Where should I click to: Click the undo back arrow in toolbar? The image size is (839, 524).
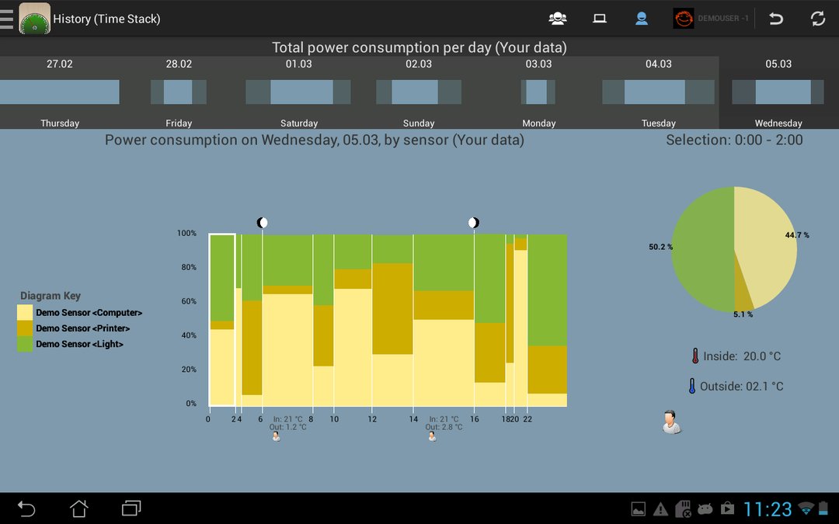776,19
